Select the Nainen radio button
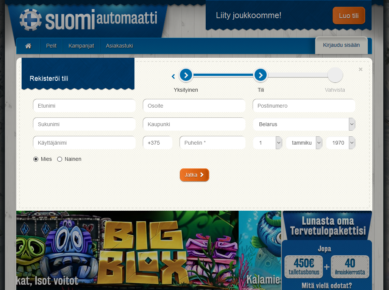389x290 pixels. coord(59,159)
